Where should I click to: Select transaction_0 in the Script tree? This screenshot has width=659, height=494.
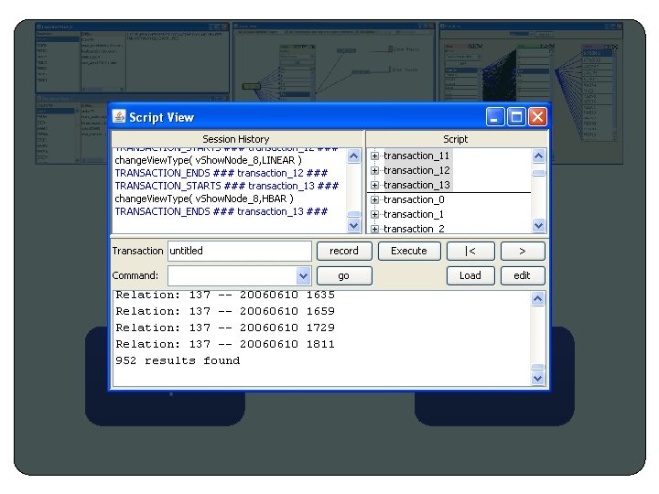pos(414,200)
